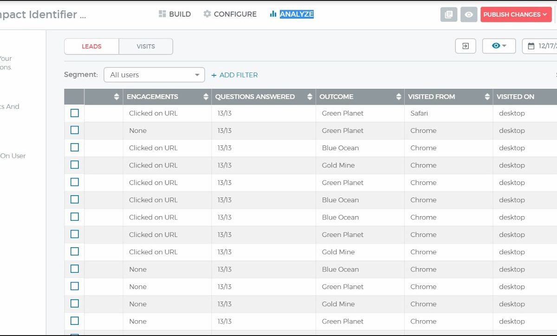The width and height of the screenshot is (557, 336).
Task: Sort by Visited From column arrows
Action: click(x=487, y=97)
